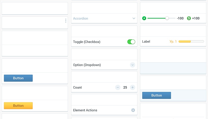
Task: Click the Count value 25
Action: (125, 87)
